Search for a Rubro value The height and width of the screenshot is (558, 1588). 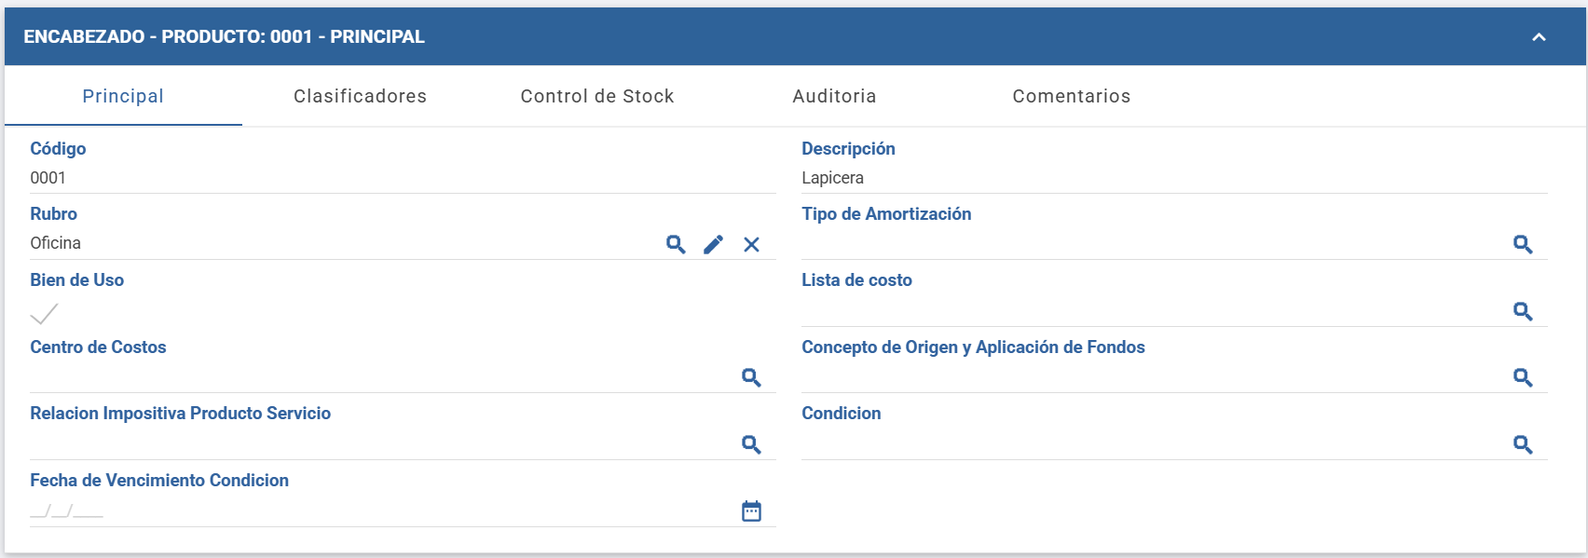676,244
